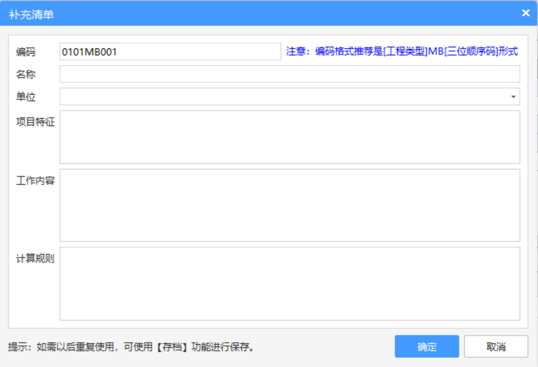Click the 单位 label
Viewport: 538px width, 367px height.
[26, 97]
